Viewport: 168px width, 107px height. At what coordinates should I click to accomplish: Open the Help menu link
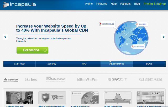pos(114,4)
